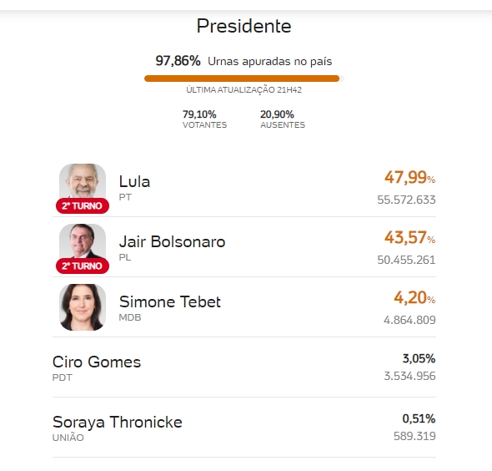
Task: Click the 79,10% Votantes statistic
Action: pos(204,119)
